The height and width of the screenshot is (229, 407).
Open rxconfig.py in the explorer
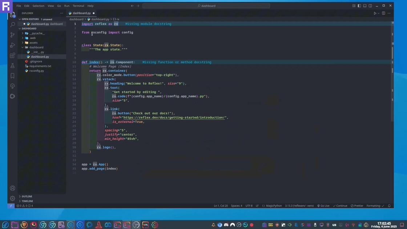(36, 71)
